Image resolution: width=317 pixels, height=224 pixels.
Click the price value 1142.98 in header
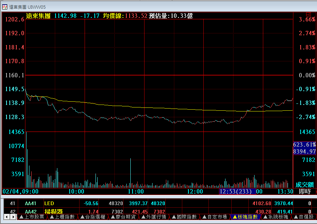[65, 16]
